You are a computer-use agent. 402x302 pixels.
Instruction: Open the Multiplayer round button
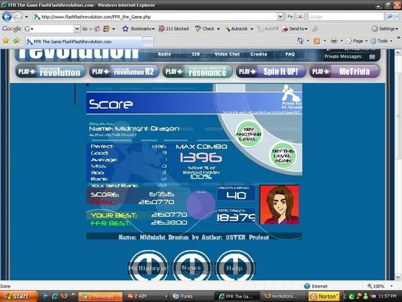148,267
